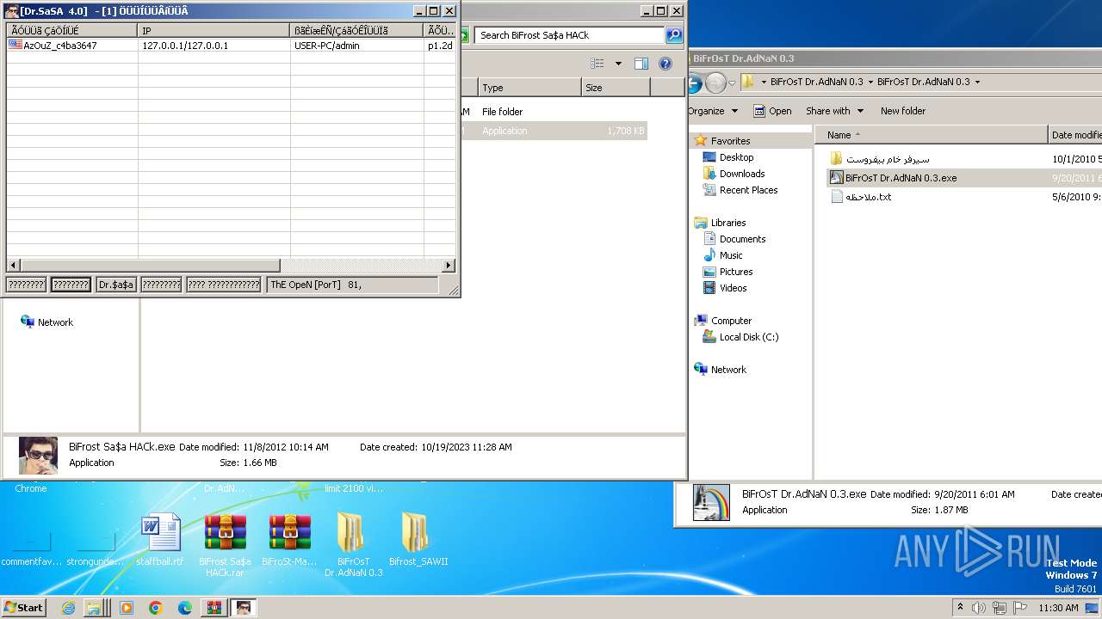Click the first ???????? status bar button
1102x619 pixels.
coord(27,285)
